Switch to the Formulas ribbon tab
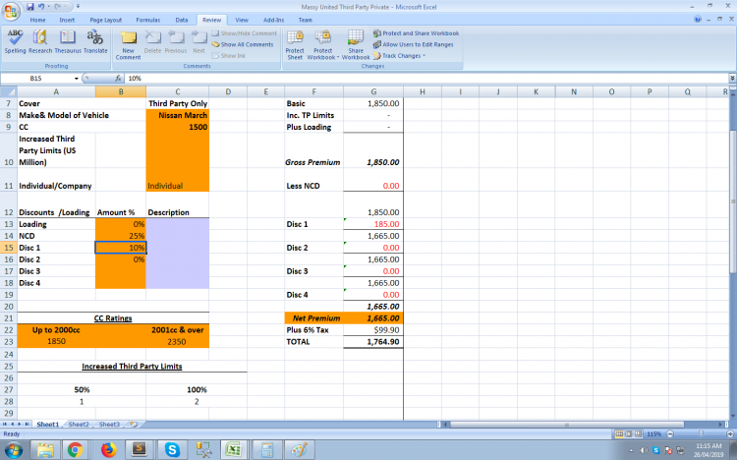This screenshot has height=460, width=737. (x=148, y=20)
